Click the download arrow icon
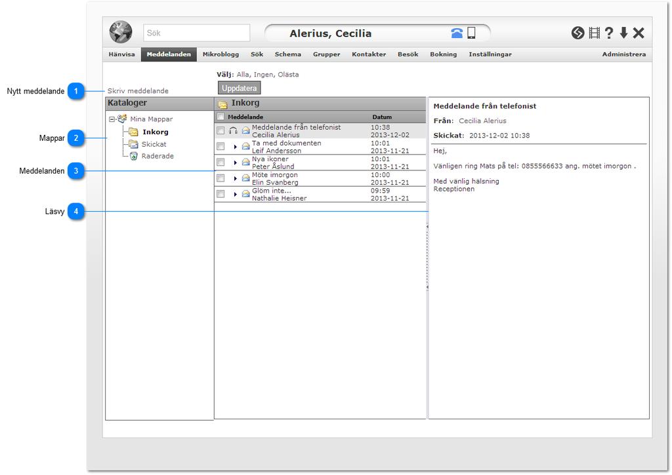This screenshot has height=475, width=672. pos(624,33)
